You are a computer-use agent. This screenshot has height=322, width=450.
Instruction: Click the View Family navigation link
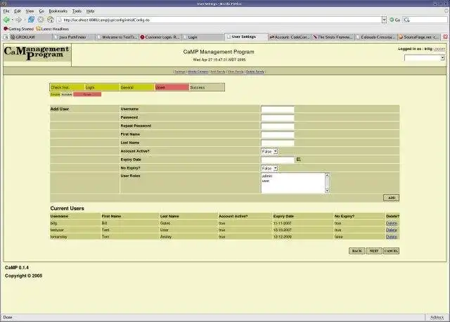(x=236, y=72)
